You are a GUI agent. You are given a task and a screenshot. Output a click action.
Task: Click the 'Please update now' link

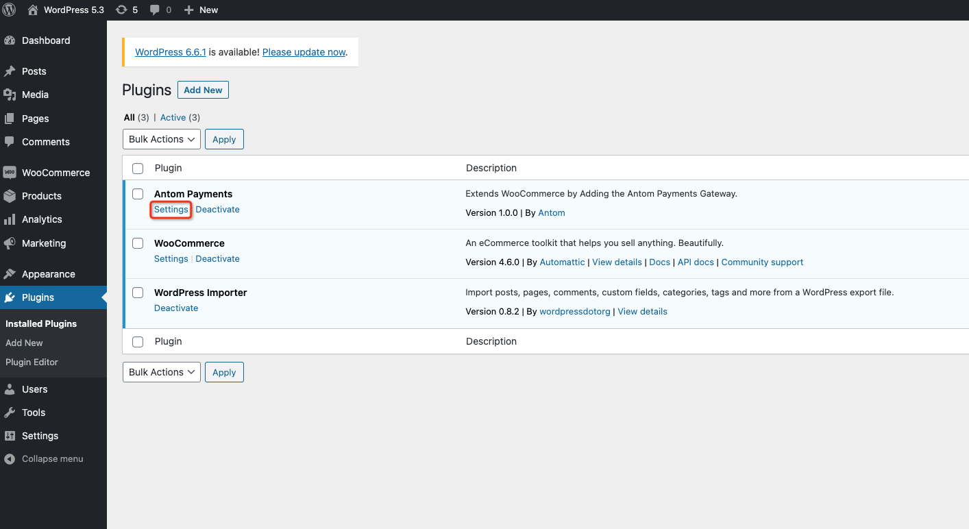click(304, 52)
